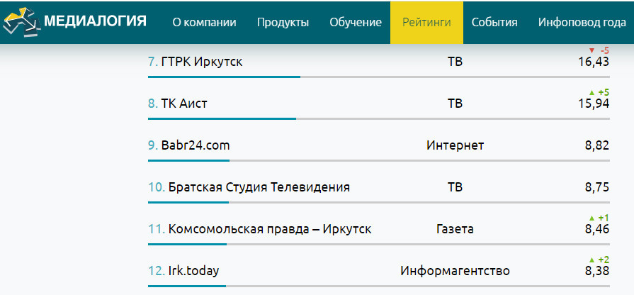Click the МЕДИАЛОГИЯ brand name
634x295 pixels.
point(95,21)
